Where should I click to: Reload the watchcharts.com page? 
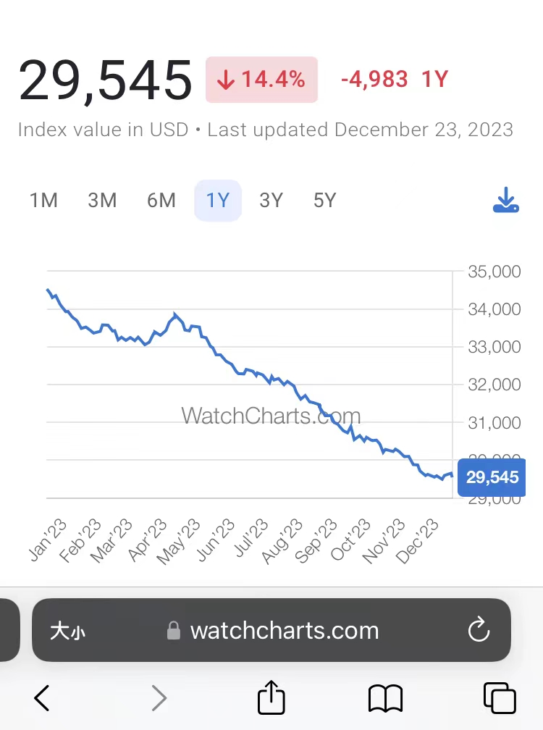[479, 630]
